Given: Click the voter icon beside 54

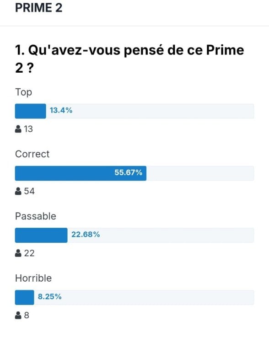Looking at the screenshot, I should point(18,191).
